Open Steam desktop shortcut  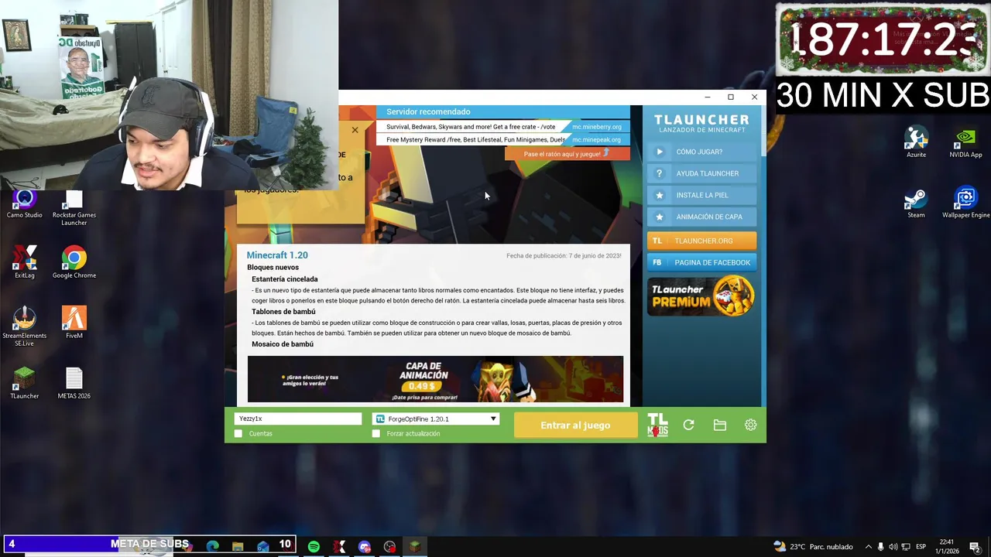916,202
